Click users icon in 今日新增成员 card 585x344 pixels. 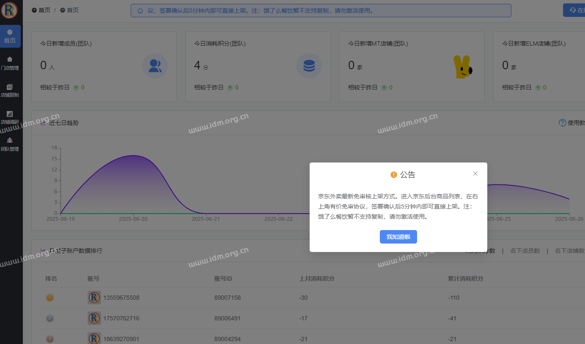[x=155, y=66]
